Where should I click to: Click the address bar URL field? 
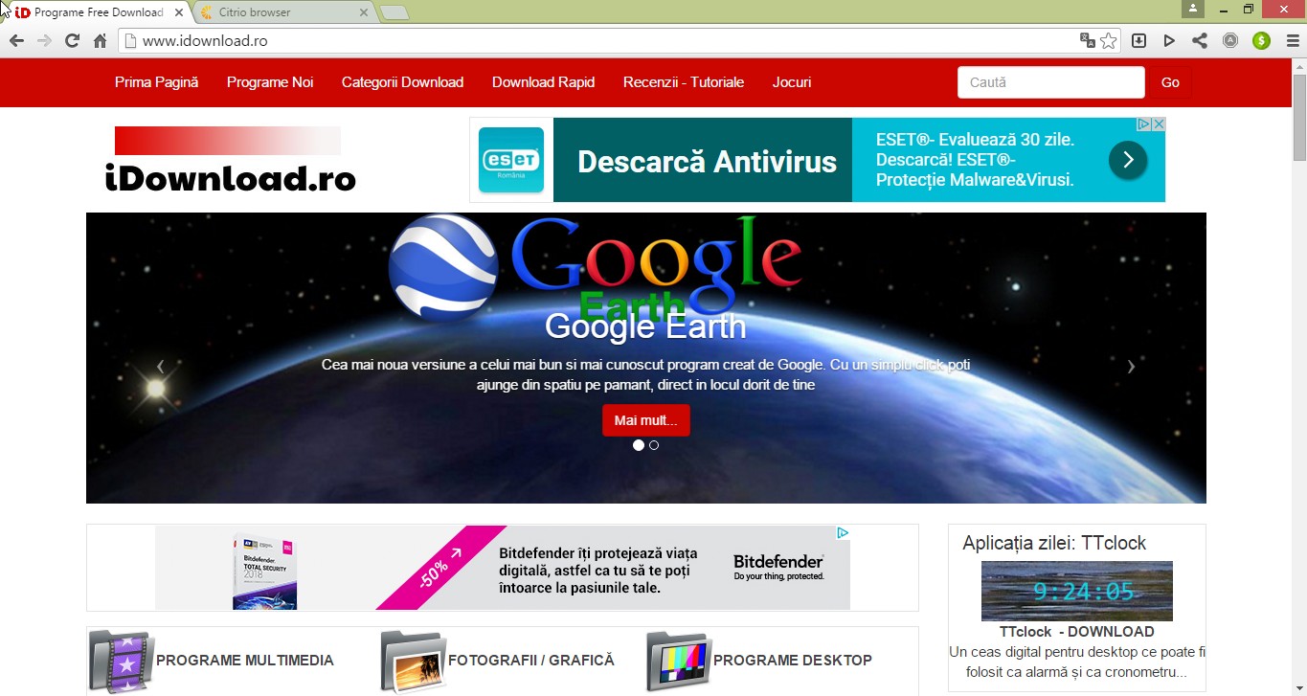coord(609,41)
